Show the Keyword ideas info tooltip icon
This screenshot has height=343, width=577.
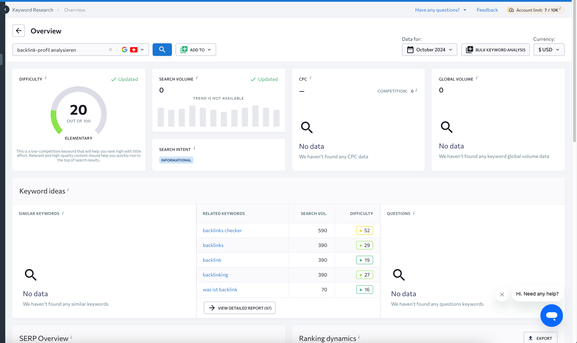point(68,190)
